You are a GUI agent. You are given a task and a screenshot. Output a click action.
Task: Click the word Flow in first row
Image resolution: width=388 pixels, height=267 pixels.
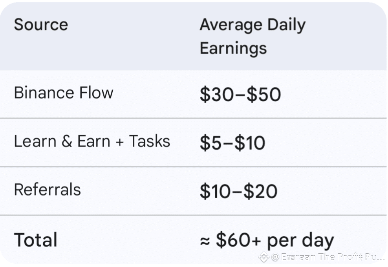(x=96, y=93)
